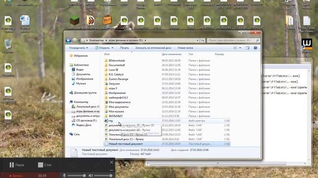
Task: Click игры фильмы и музыка (D:) breadcrumb
Action: [126, 41]
